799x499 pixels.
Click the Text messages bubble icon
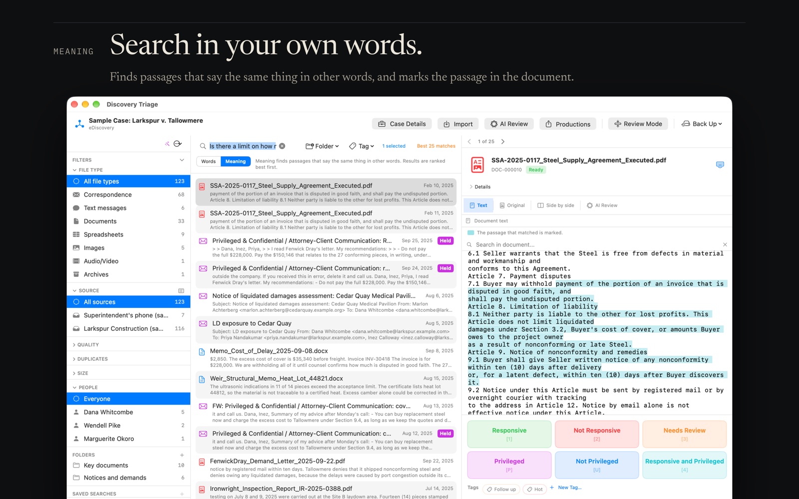click(76, 208)
